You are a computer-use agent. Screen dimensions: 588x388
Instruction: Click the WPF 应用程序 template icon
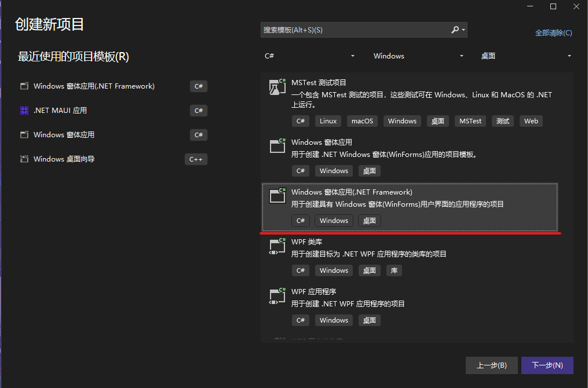click(x=277, y=296)
